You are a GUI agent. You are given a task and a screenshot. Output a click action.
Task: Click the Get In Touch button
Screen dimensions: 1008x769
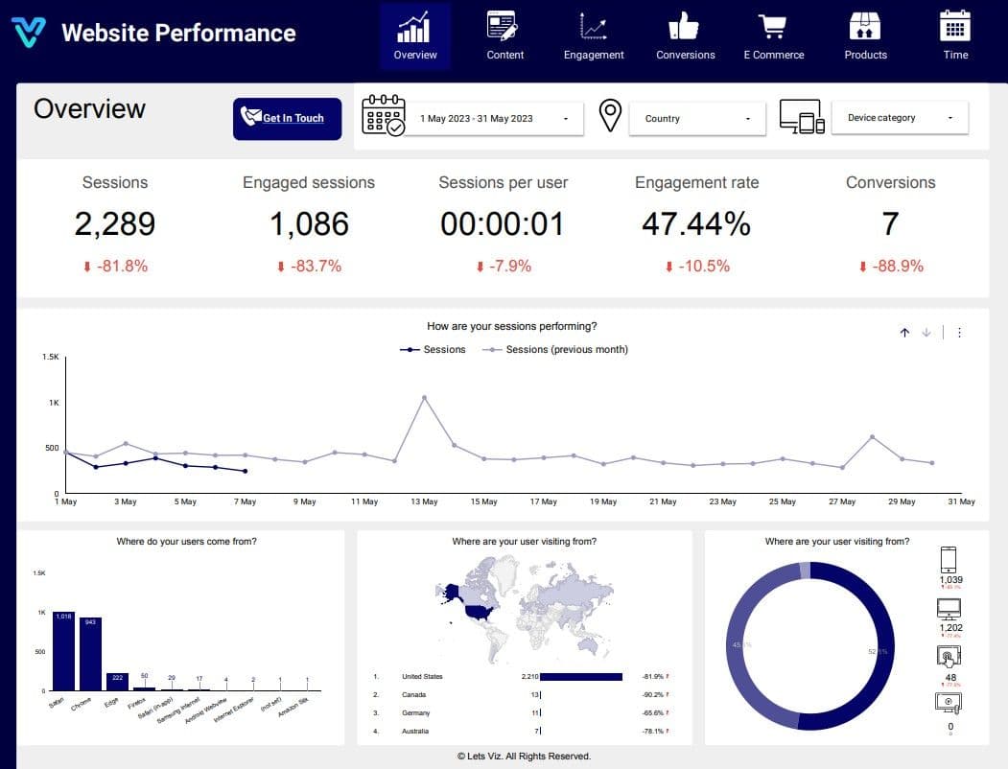(286, 118)
